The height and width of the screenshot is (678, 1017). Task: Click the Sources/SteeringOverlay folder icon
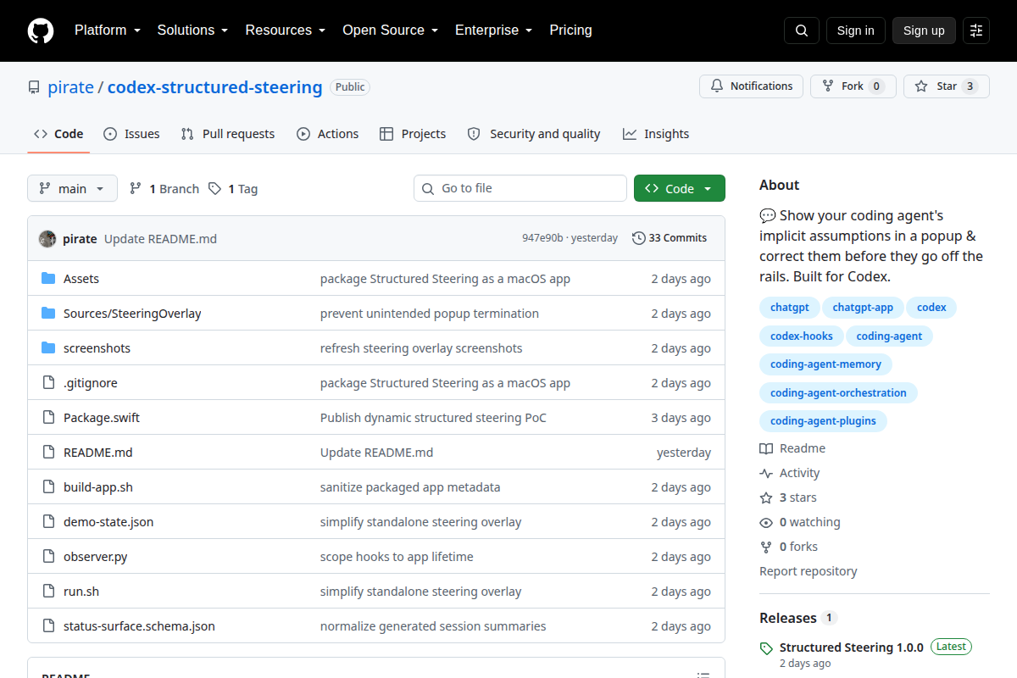click(48, 314)
